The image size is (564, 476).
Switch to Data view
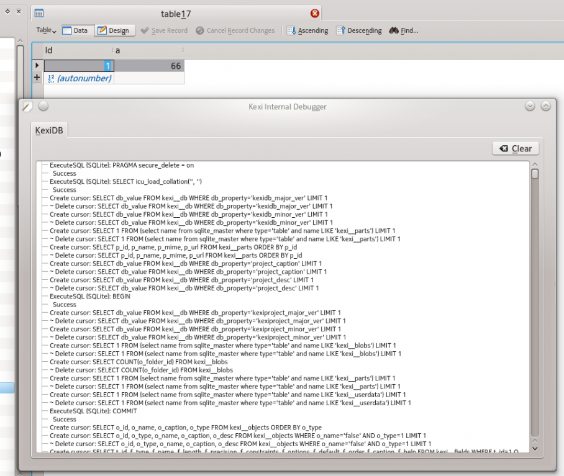(x=75, y=30)
